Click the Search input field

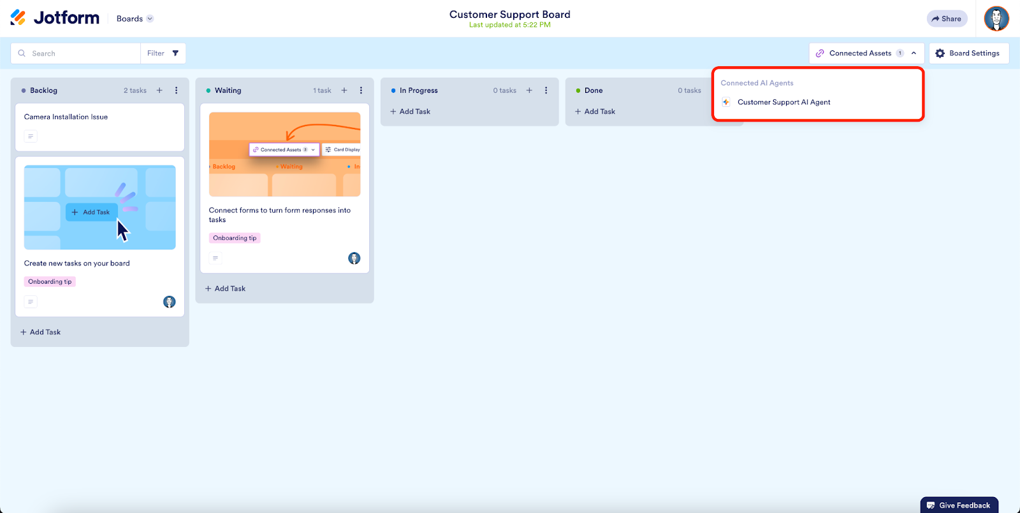(76, 53)
